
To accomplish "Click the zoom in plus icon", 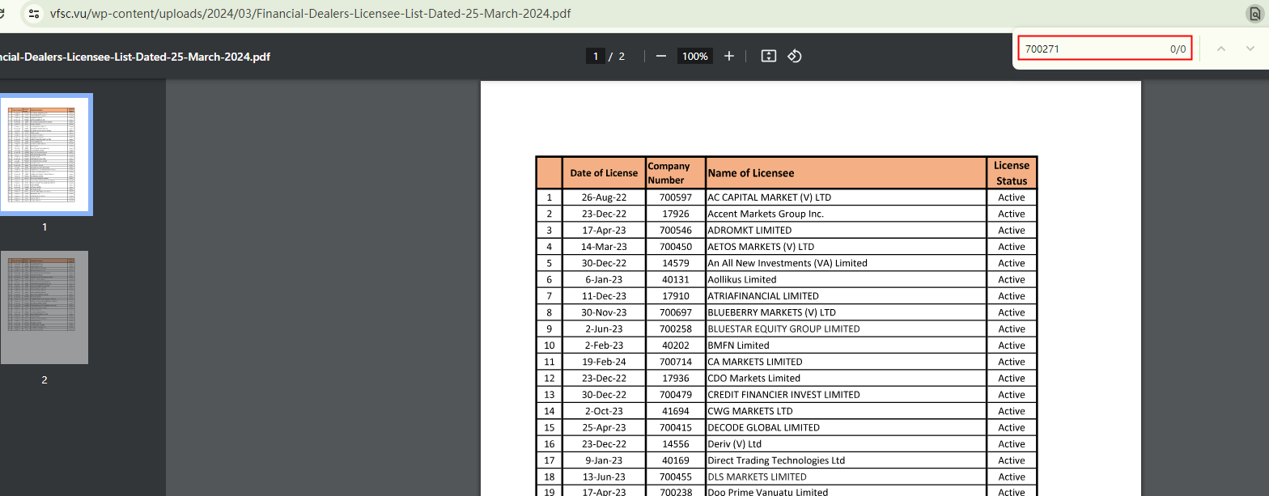I will tap(729, 56).
